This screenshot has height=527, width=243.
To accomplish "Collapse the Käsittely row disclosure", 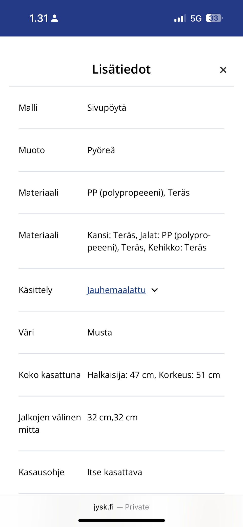I will tap(155, 290).
